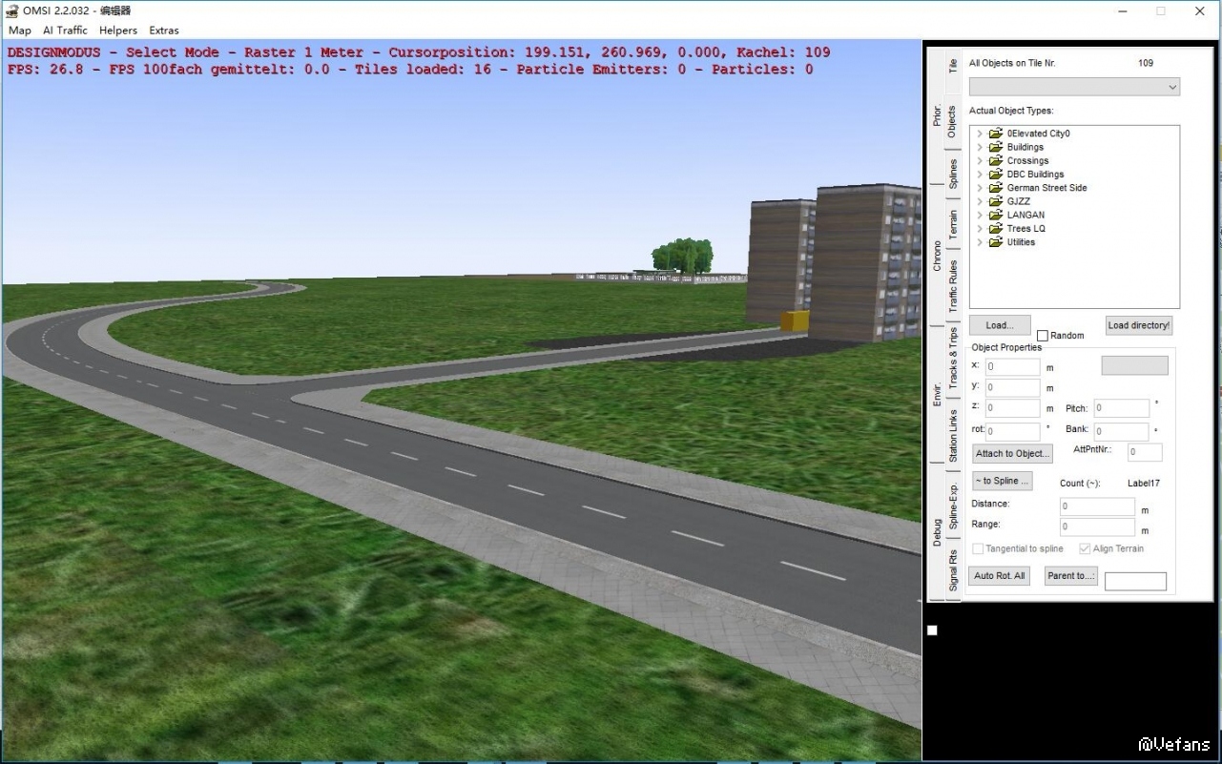This screenshot has height=764, width=1222.
Task: Switch to the Debug tab
Action: click(937, 532)
